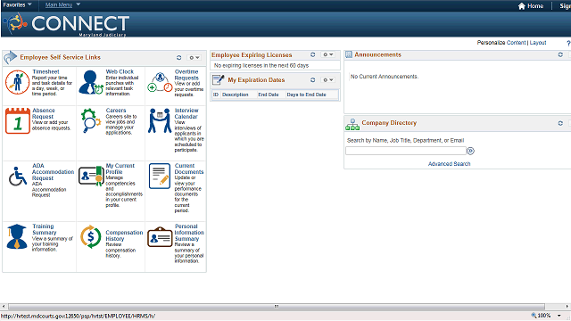Click the Employee Self Service arrow icon
Screen dimensions: 571x321
[10, 57]
